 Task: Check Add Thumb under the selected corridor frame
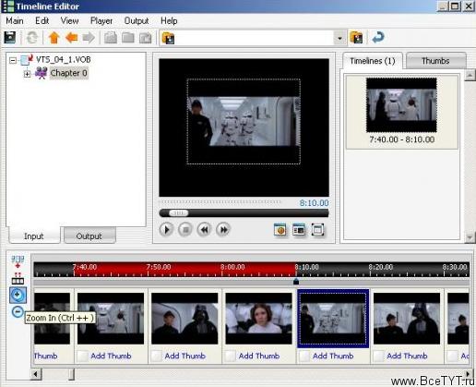coord(304,356)
